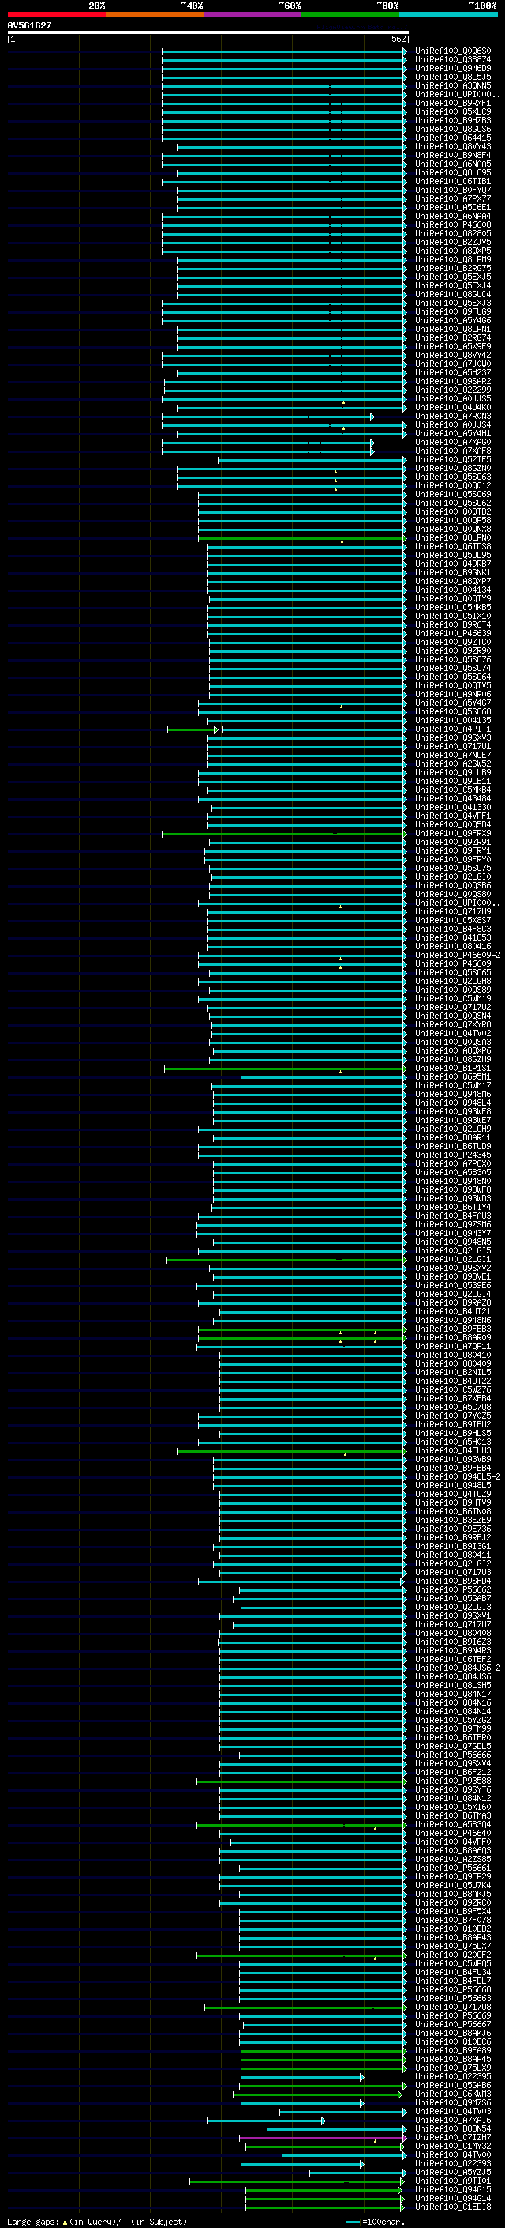Click the purple ~60% legend segment
The image size is (505, 2228).
253,14
